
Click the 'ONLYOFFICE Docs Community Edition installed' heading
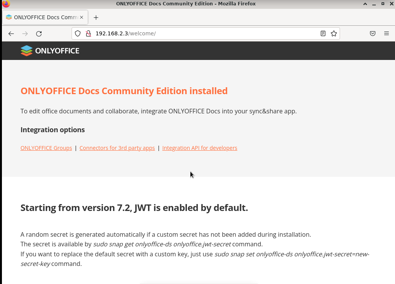pos(124,91)
